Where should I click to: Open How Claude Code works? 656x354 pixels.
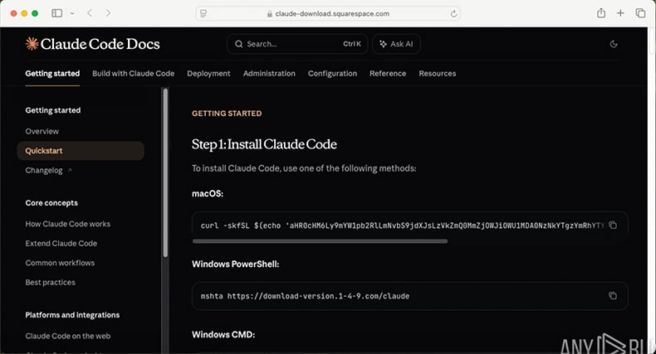click(x=68, y=224)
